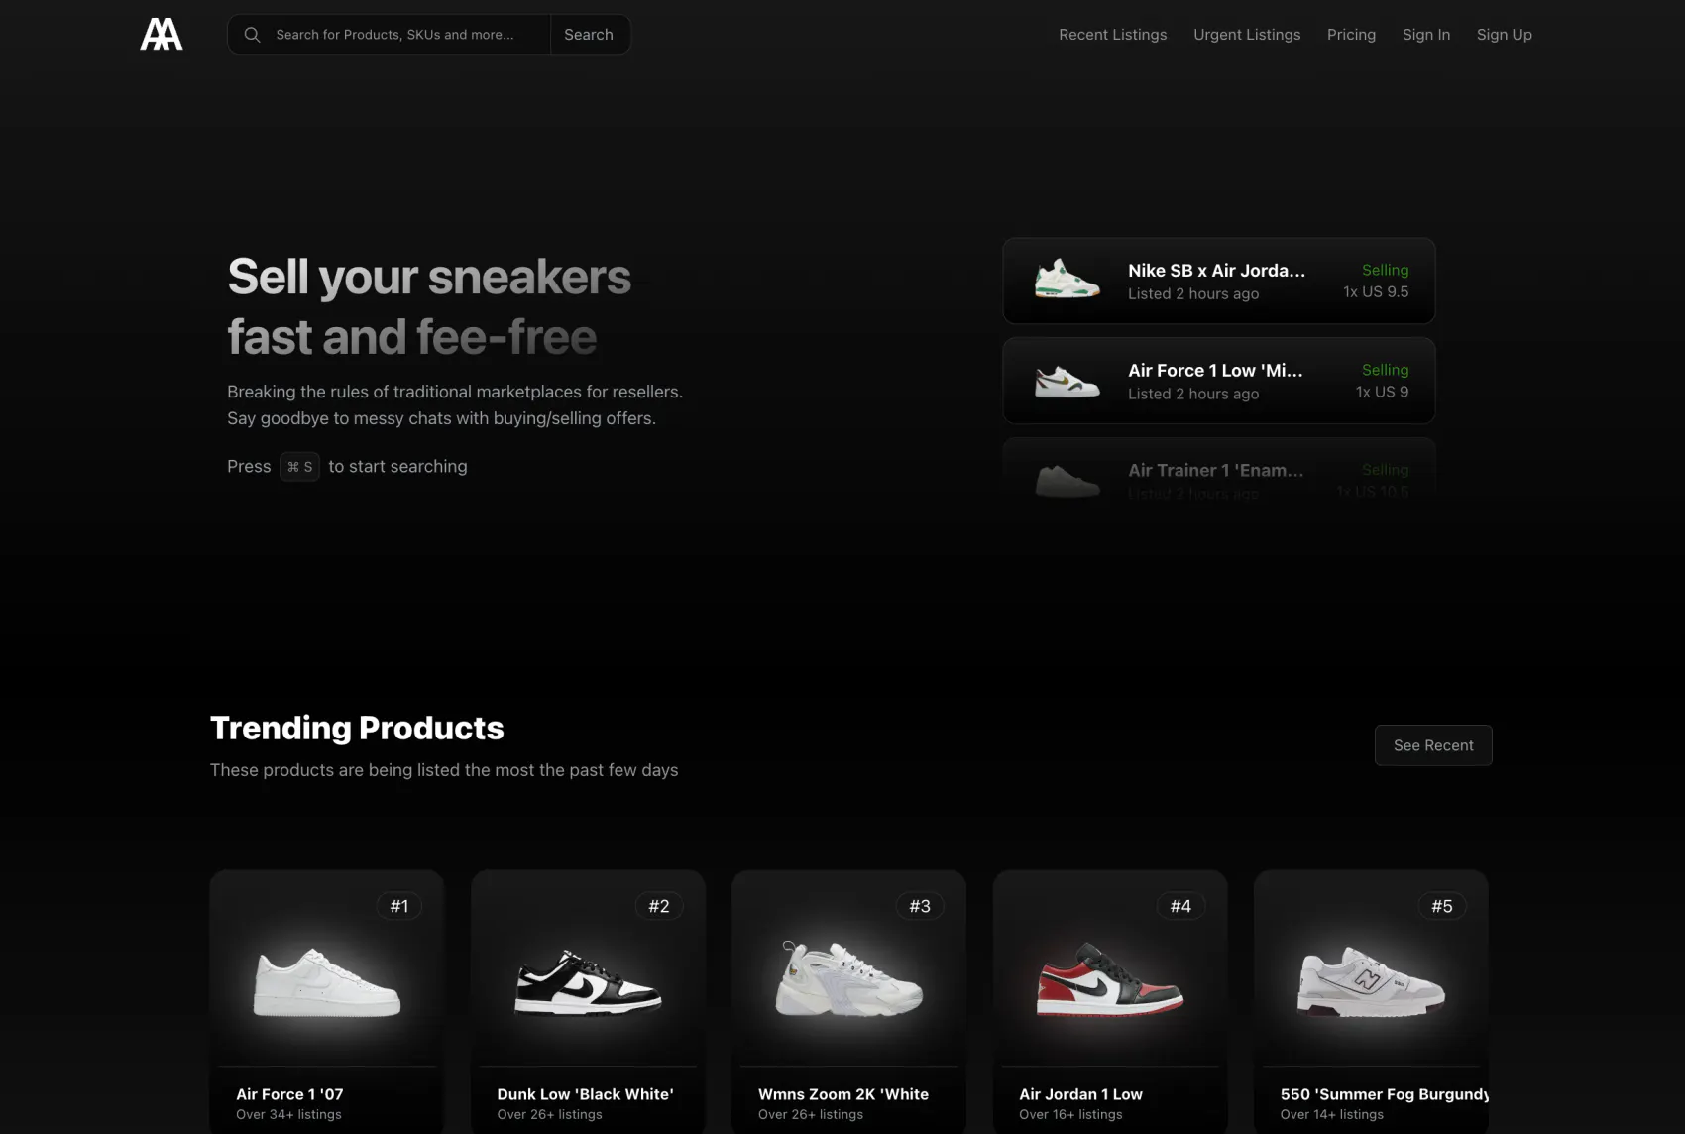Focus the product and SKU search field
The image size is (1685, 1134).
pyautogui.click(x=390, y=35)
